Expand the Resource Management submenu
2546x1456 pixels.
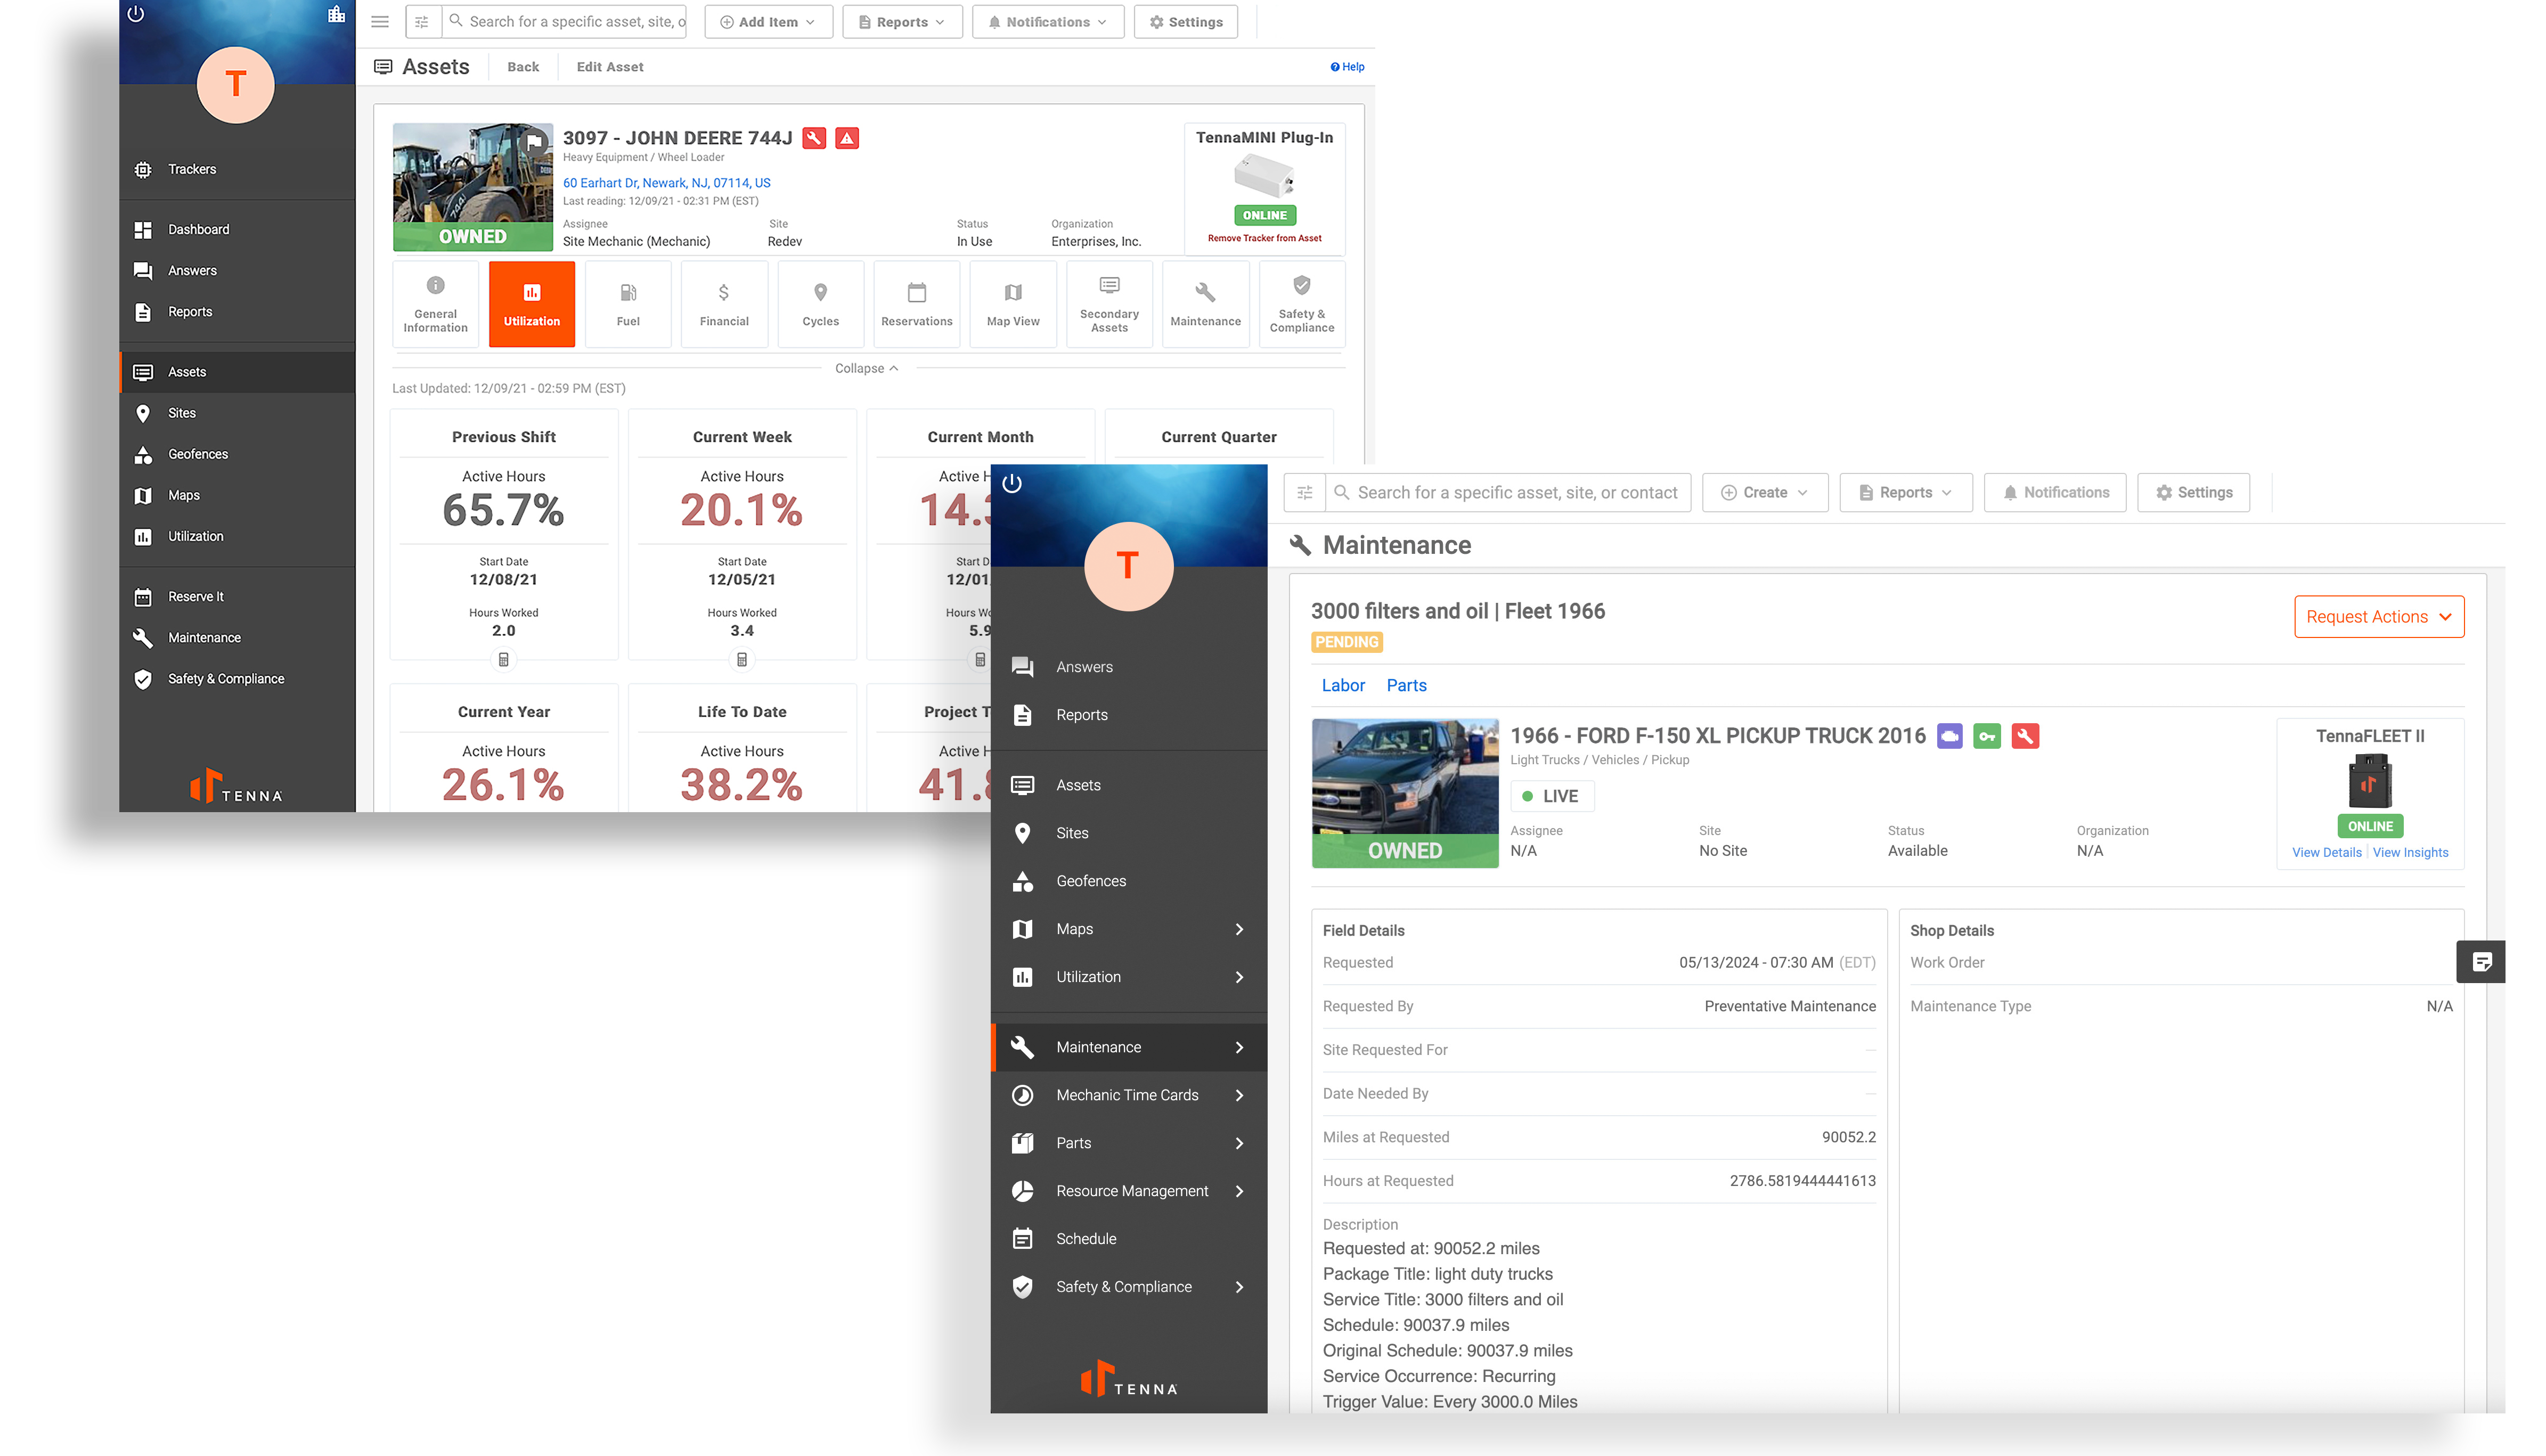[x=1240, y=1191]
